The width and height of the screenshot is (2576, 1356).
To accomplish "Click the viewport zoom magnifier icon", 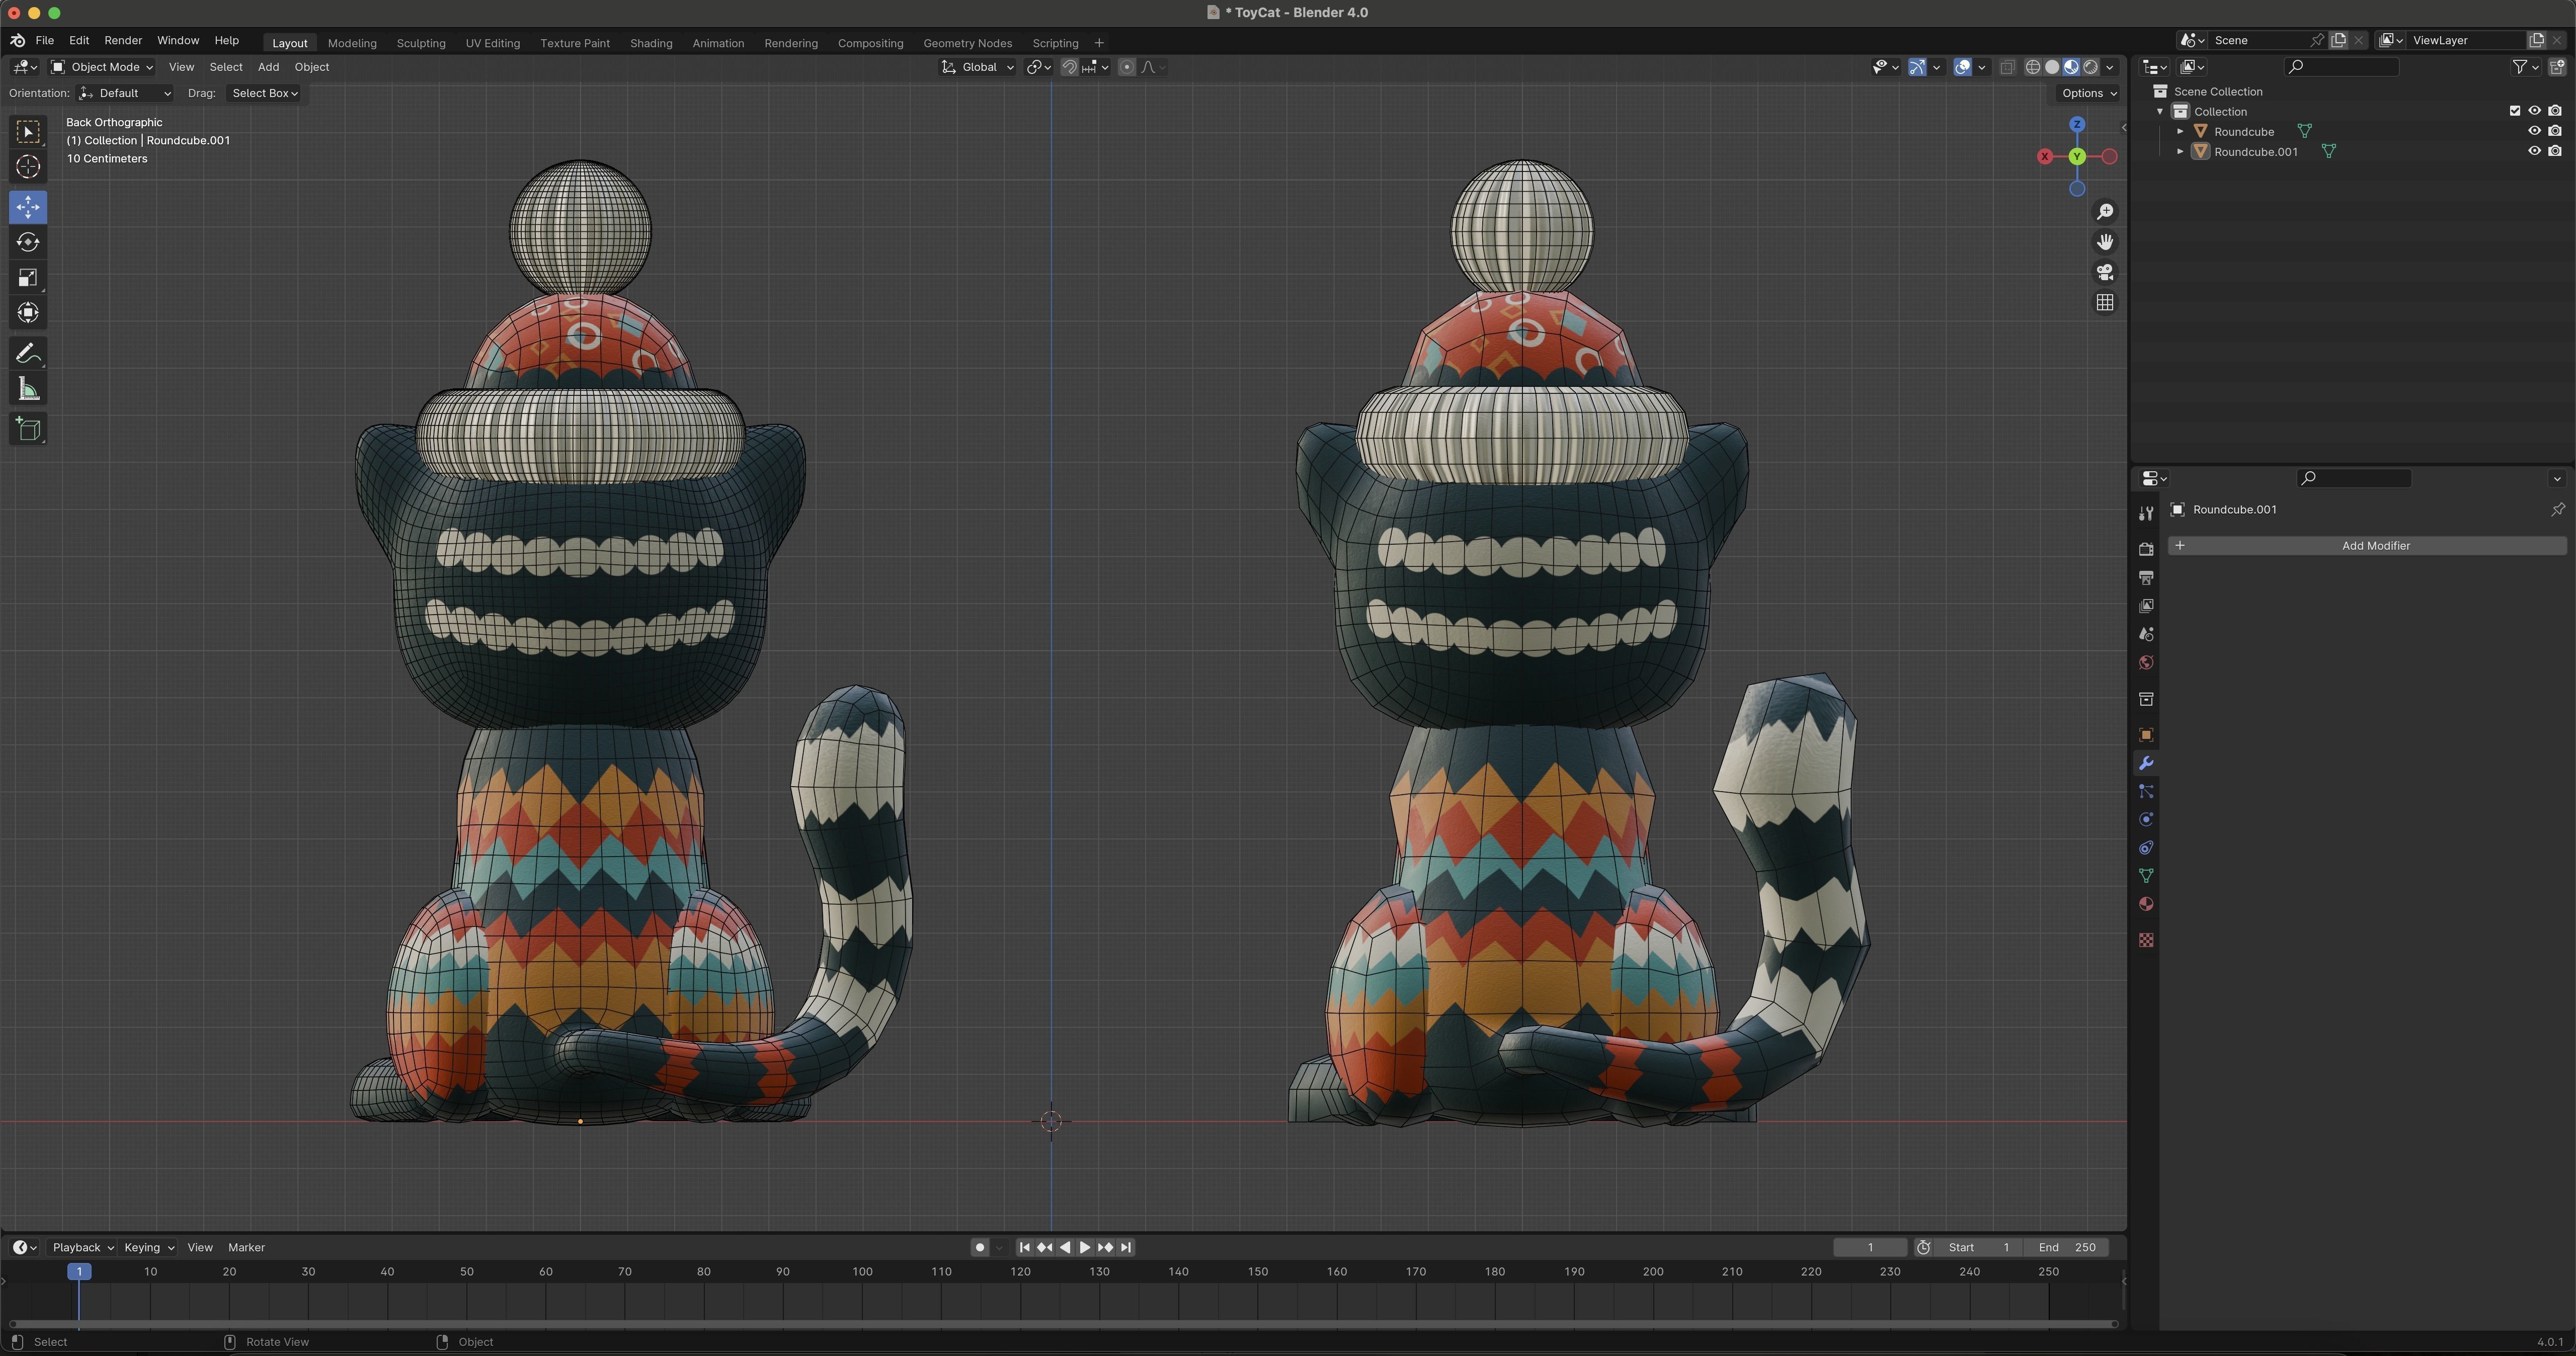I will tap(2105, 211).
